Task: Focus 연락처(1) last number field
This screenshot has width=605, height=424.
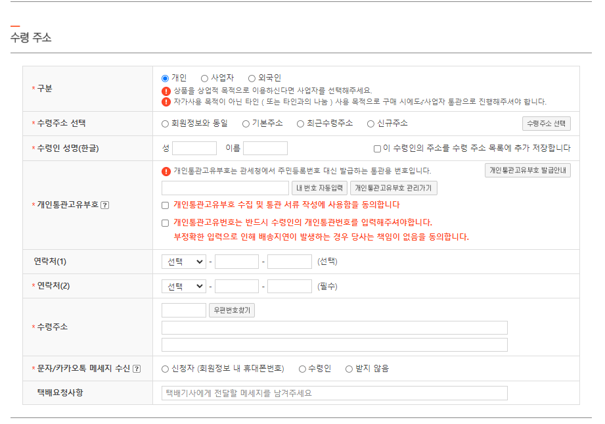Action: 290,262
